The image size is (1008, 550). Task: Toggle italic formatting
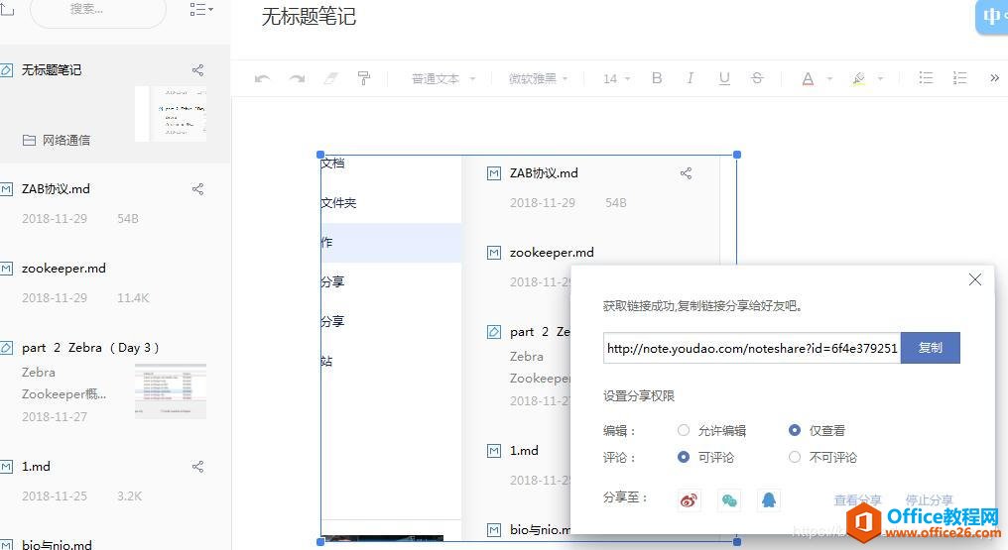(x=690, y=78)
